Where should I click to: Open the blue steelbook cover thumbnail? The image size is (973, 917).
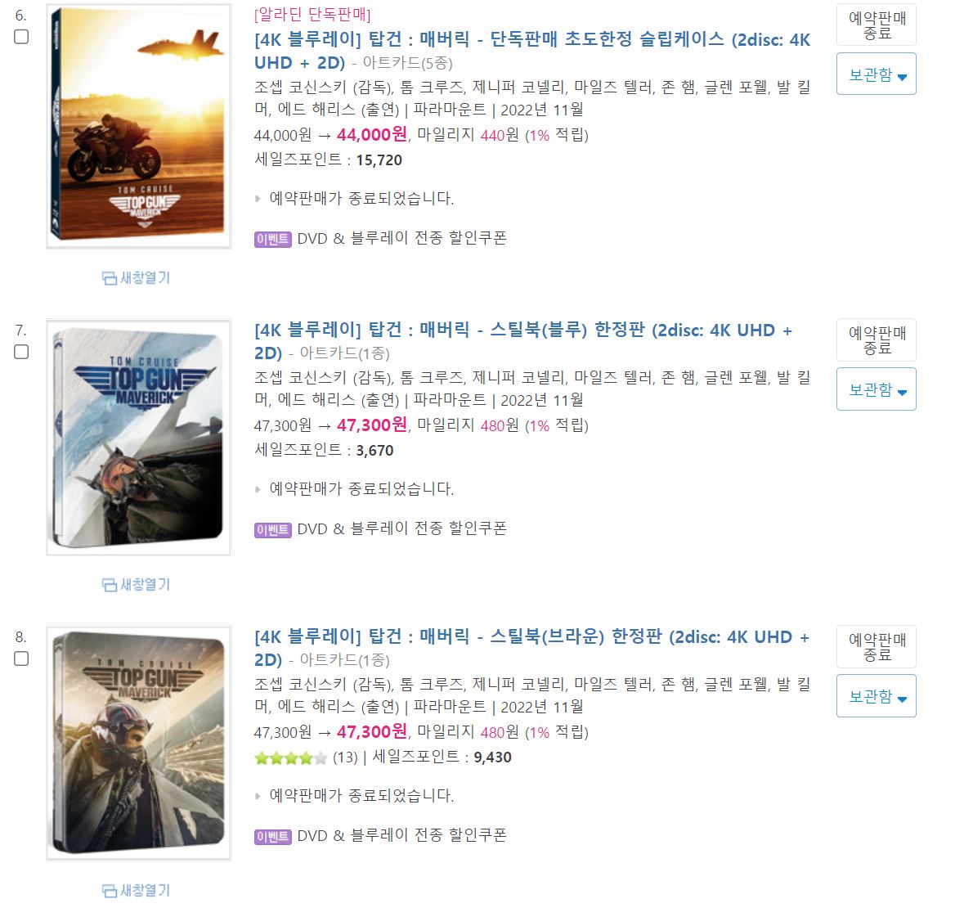(x=138, y=437)
